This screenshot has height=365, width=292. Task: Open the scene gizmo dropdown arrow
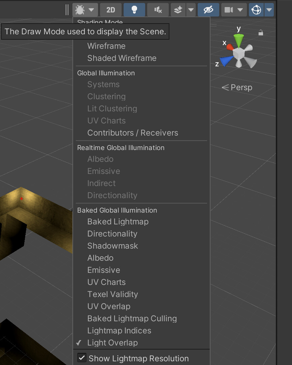coord(269,10)
